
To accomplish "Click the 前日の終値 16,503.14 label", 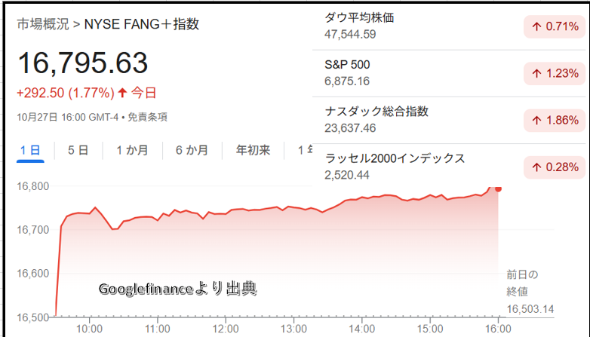I will pos(527,291).
